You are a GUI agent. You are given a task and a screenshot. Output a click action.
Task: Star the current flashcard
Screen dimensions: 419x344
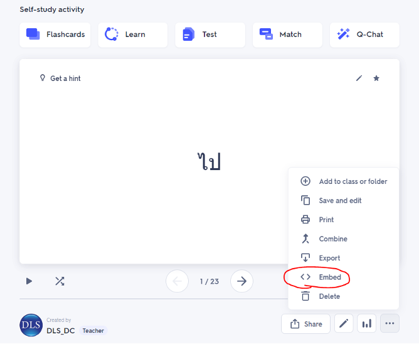[x=376, y=78]
